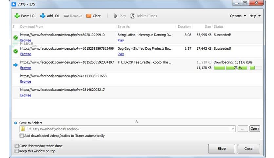Click the Save to Folder path field

coord(127,129)
